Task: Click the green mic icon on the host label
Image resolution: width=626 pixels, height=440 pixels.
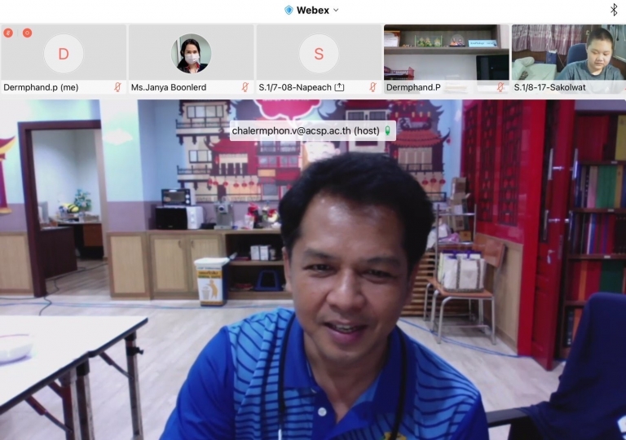Action: tap(387, 130)
